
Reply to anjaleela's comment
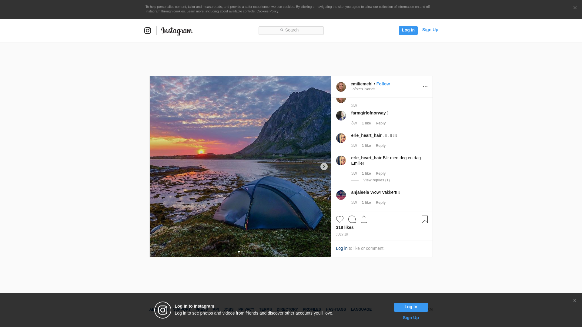[x=381, y=203]
